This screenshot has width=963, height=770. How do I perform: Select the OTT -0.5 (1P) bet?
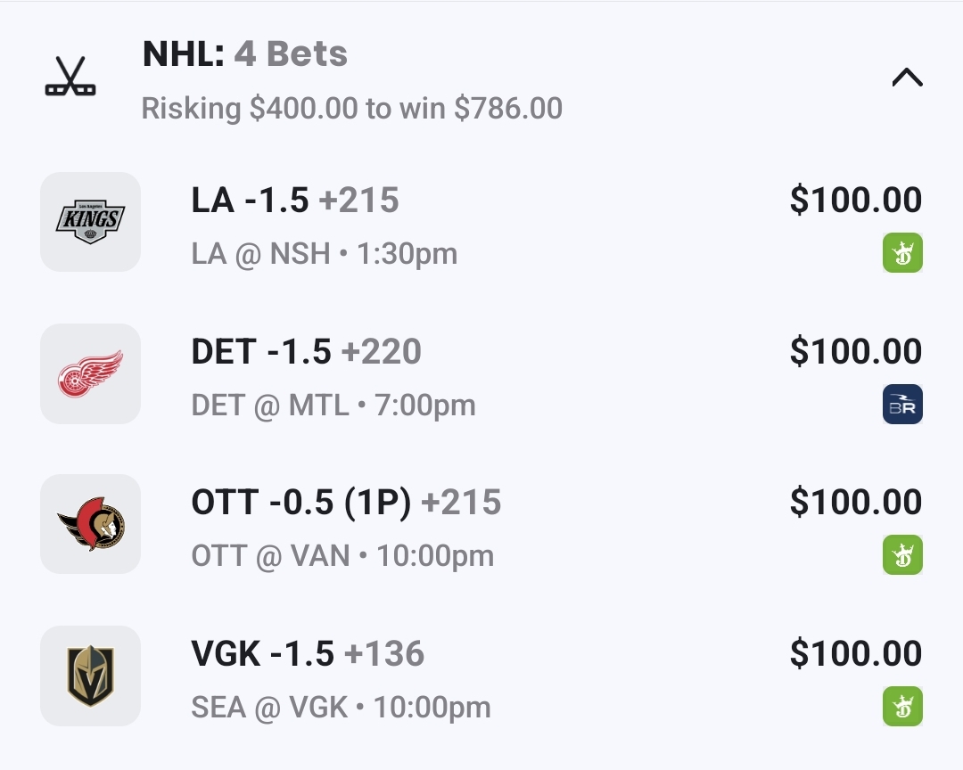tap(346, 503)
